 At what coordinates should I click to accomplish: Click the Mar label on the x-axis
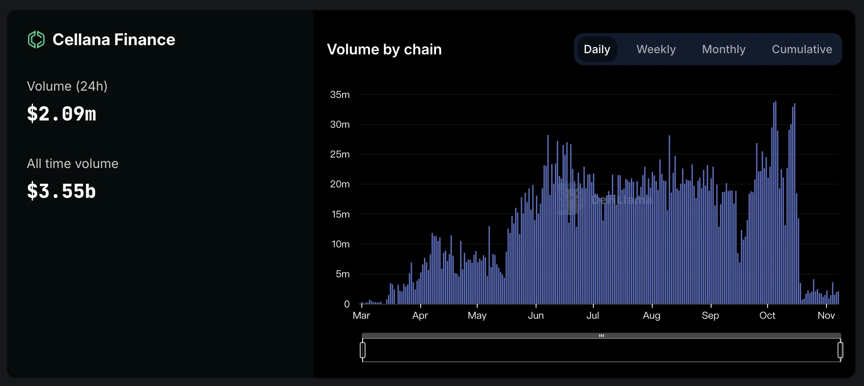point(361,315)
